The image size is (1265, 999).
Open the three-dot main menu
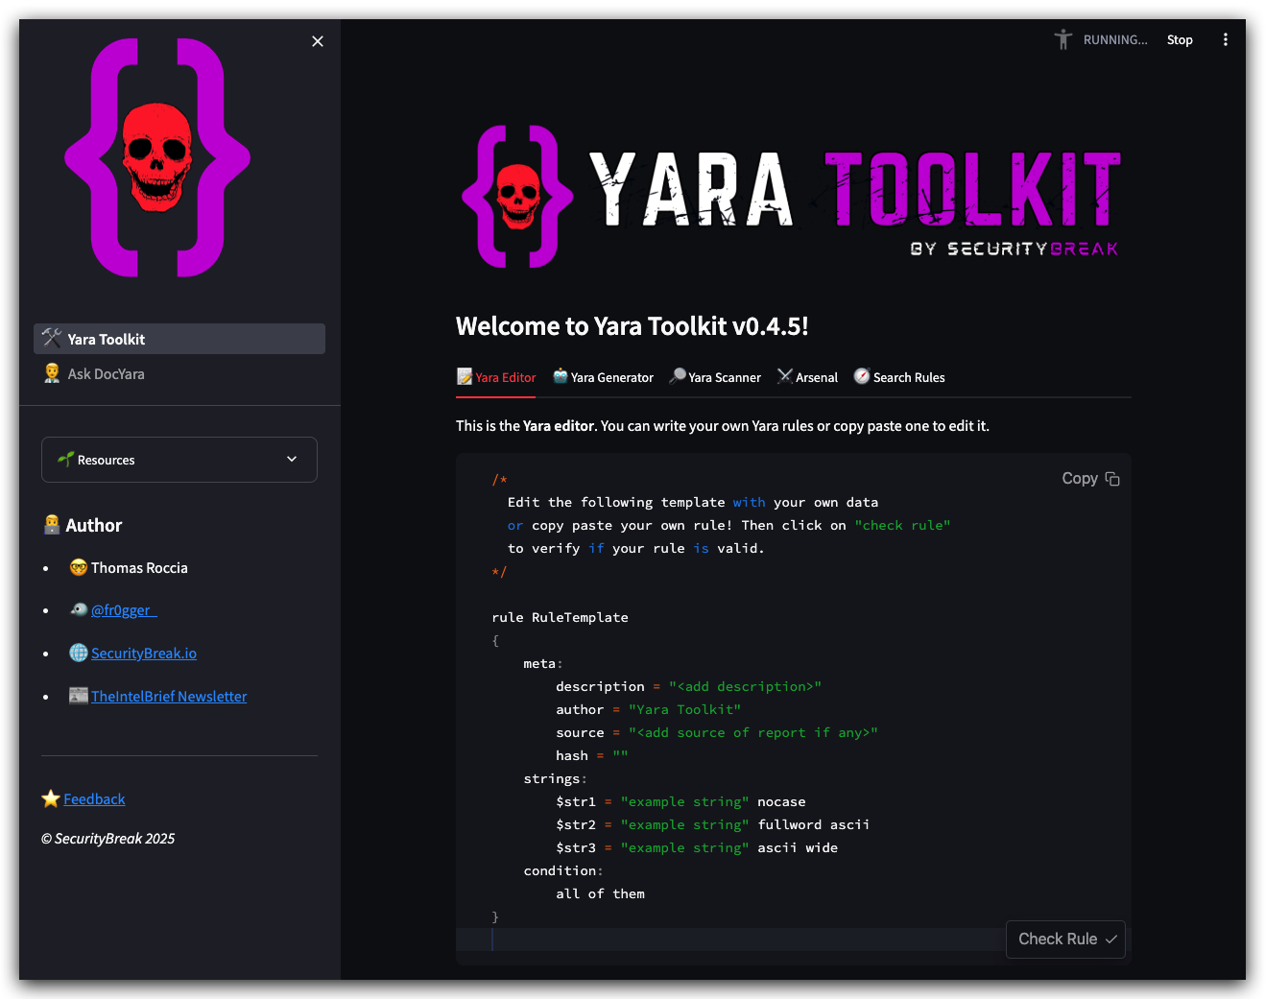point(1225,39)
